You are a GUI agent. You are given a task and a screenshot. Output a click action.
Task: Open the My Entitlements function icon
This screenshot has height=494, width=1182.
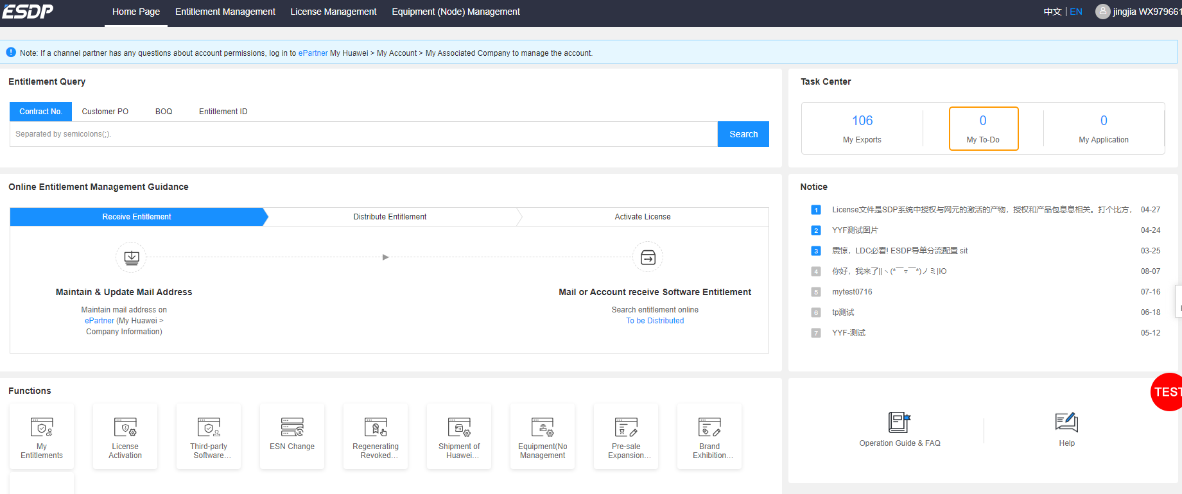42,428
